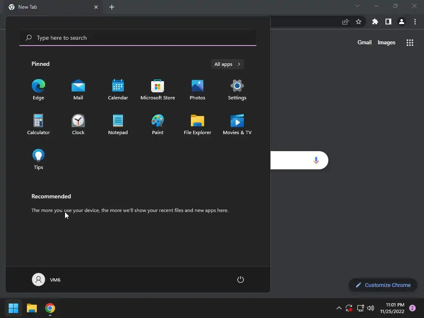The image size is (424, 318).
Task: Open the Edge app from Pinned
Action: [x=39, y=90]
